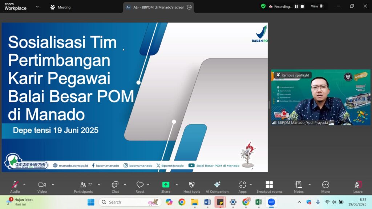Click Remove spotlight on the video

coord(293,75)
